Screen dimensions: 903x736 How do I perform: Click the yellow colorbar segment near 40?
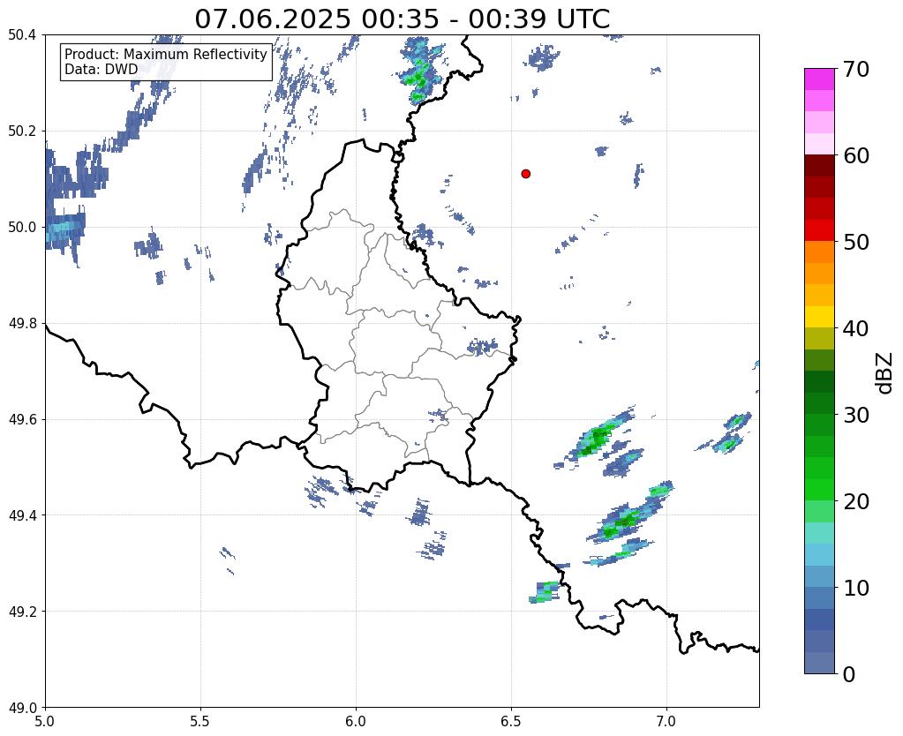pos(819,317)
